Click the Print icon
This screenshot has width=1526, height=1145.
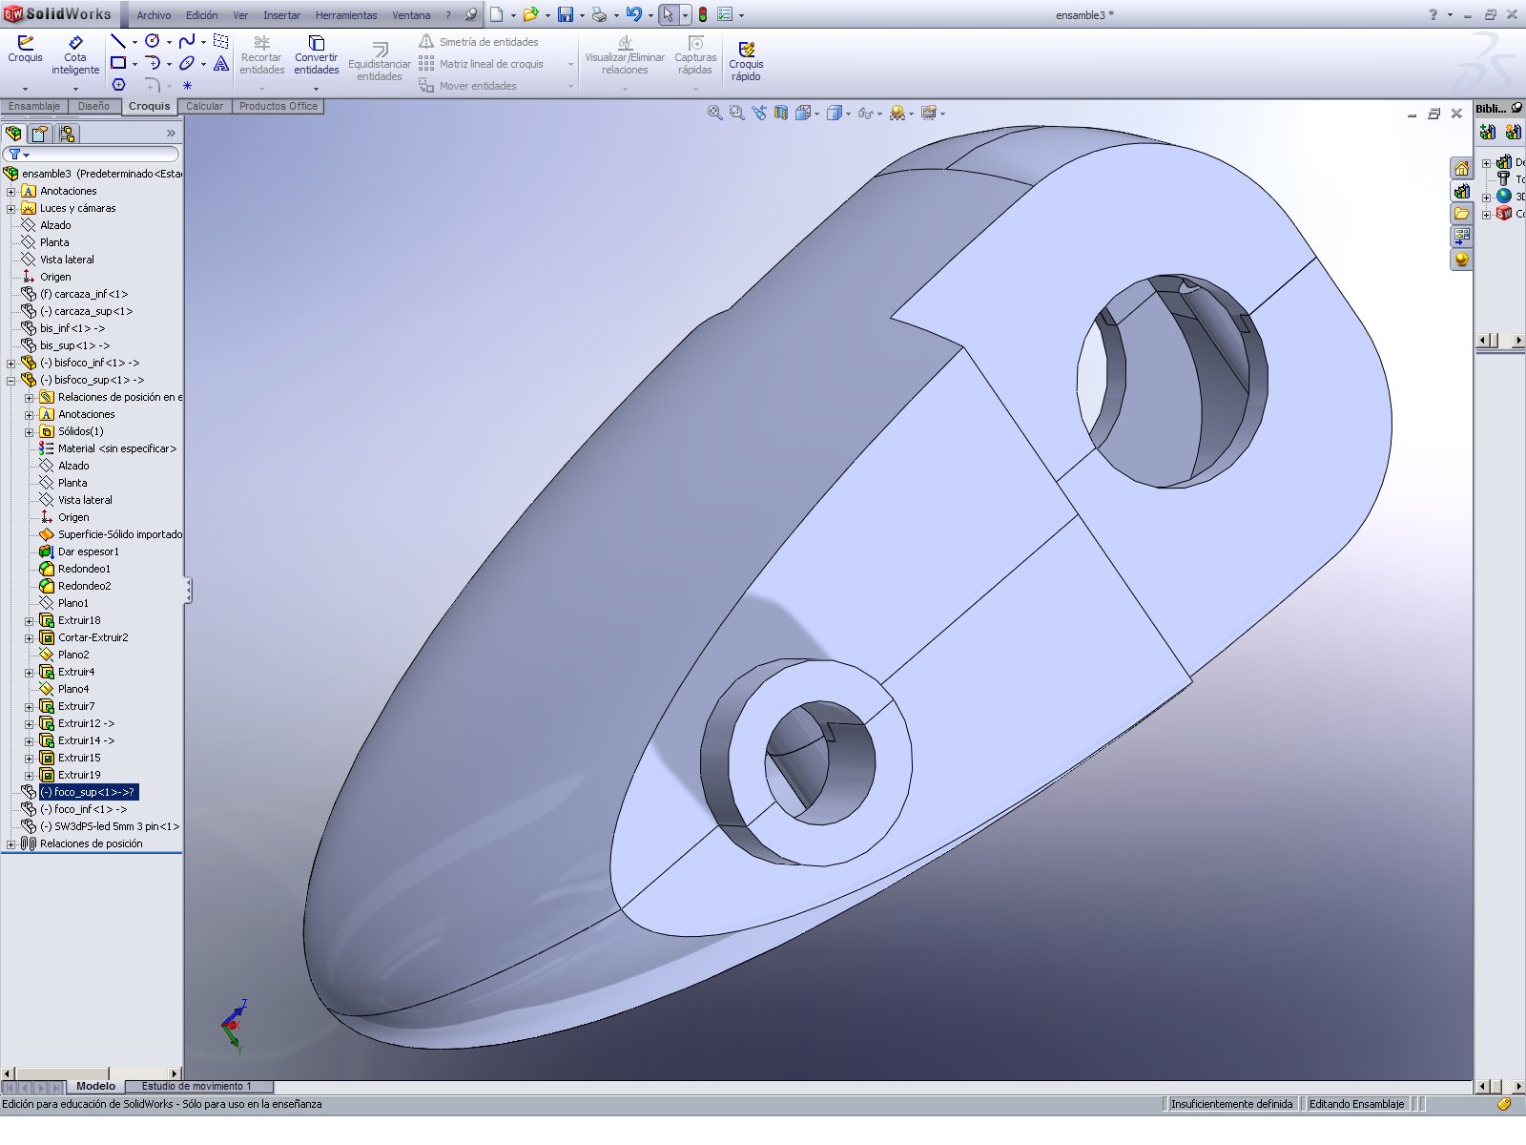pyautogui.click(x=599, y=14)
